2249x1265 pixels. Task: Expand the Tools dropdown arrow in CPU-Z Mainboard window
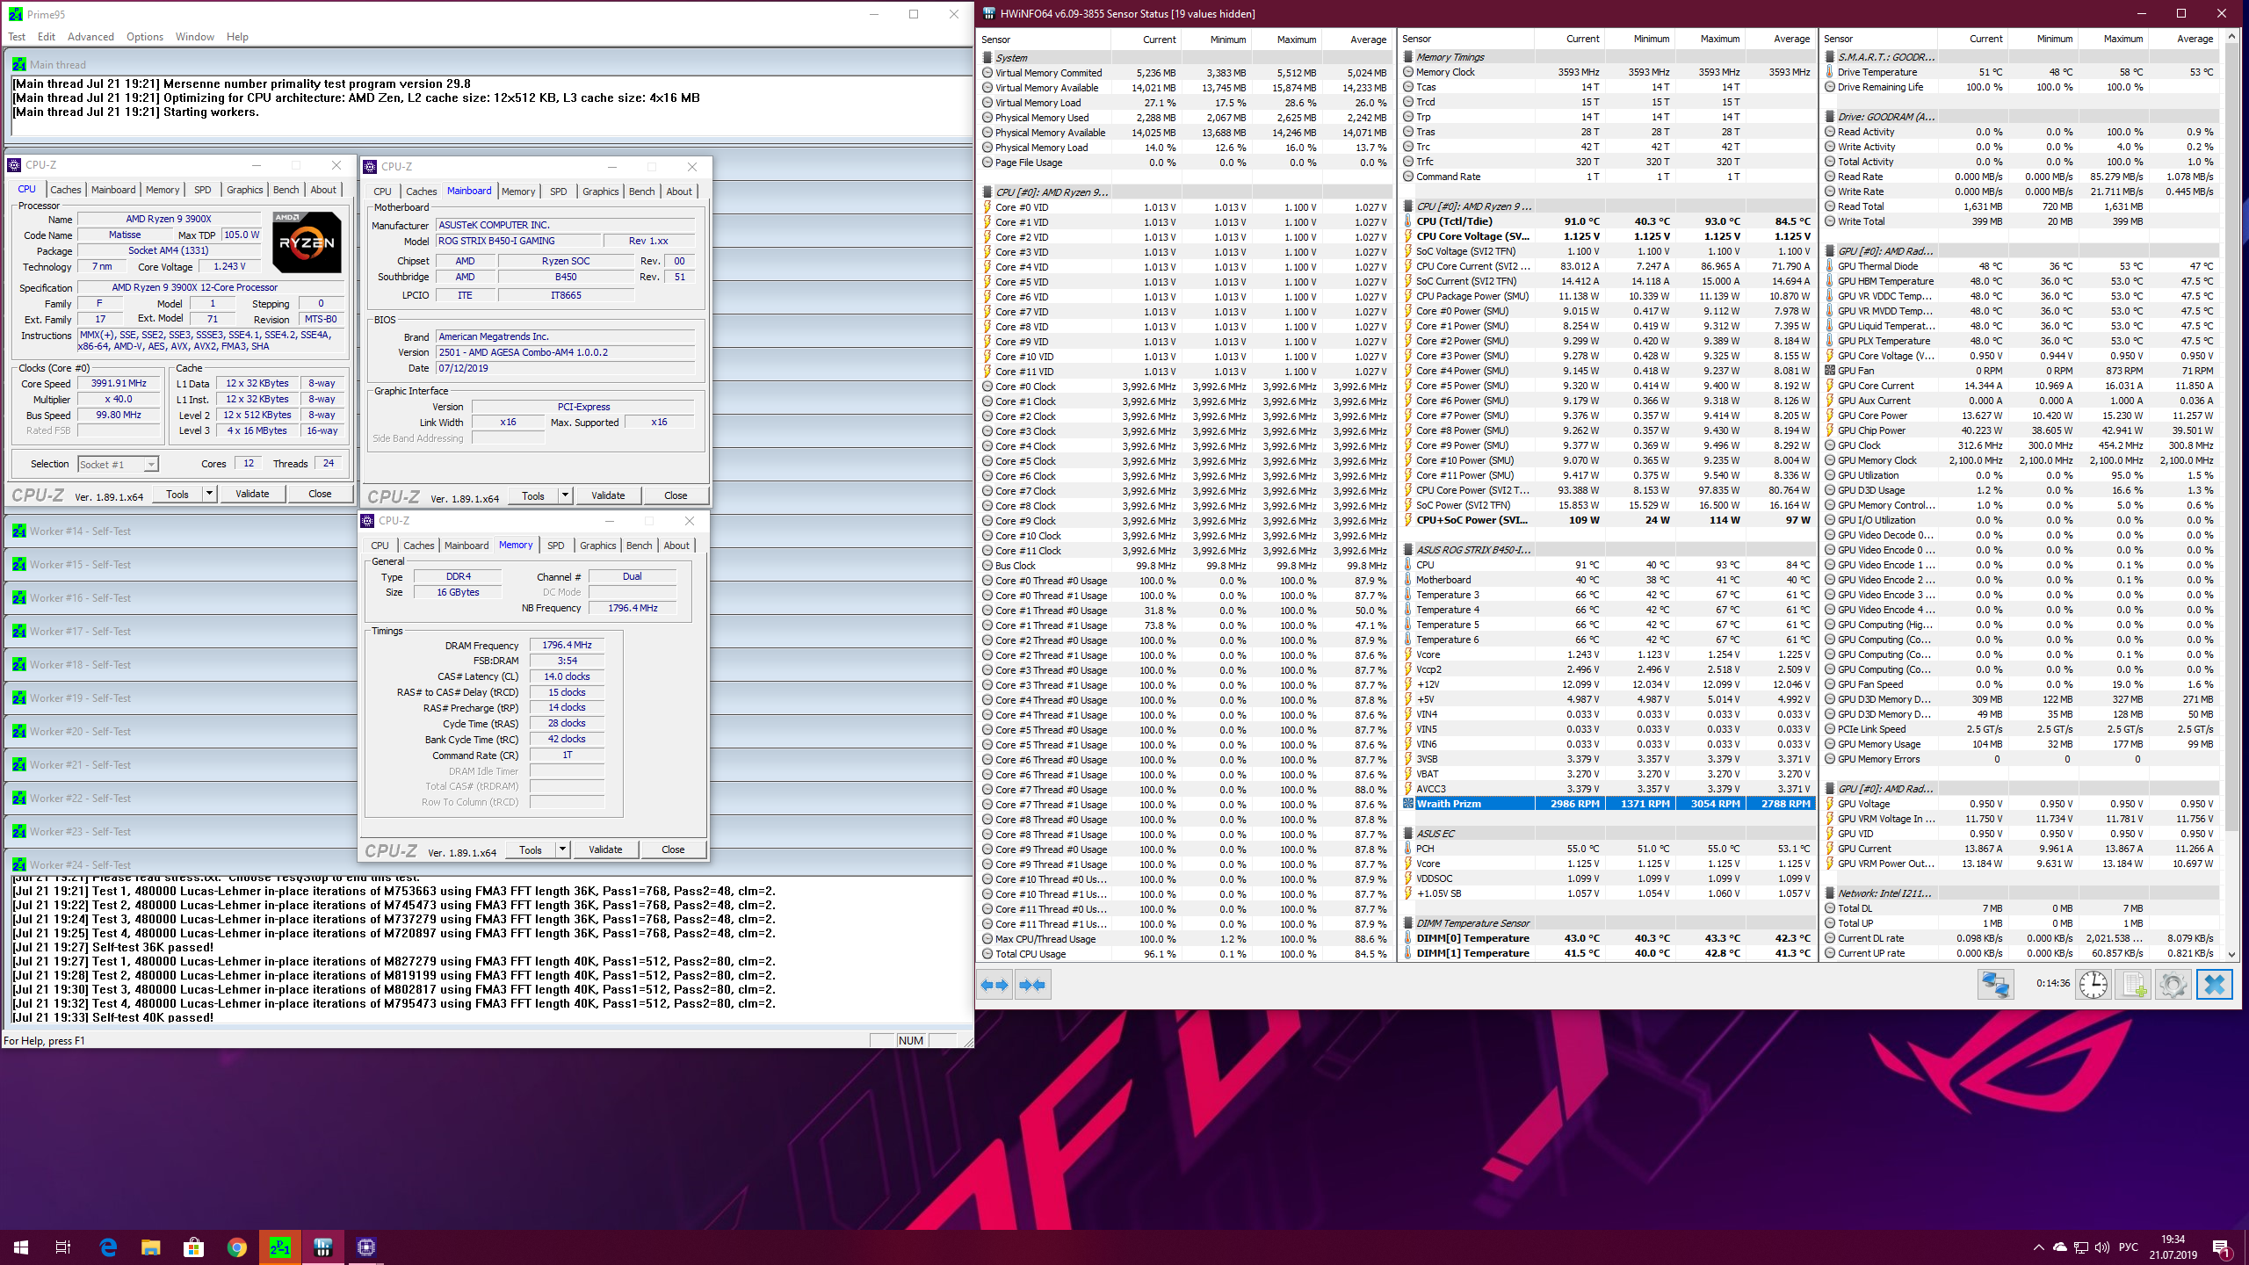(x=565, y=495)
